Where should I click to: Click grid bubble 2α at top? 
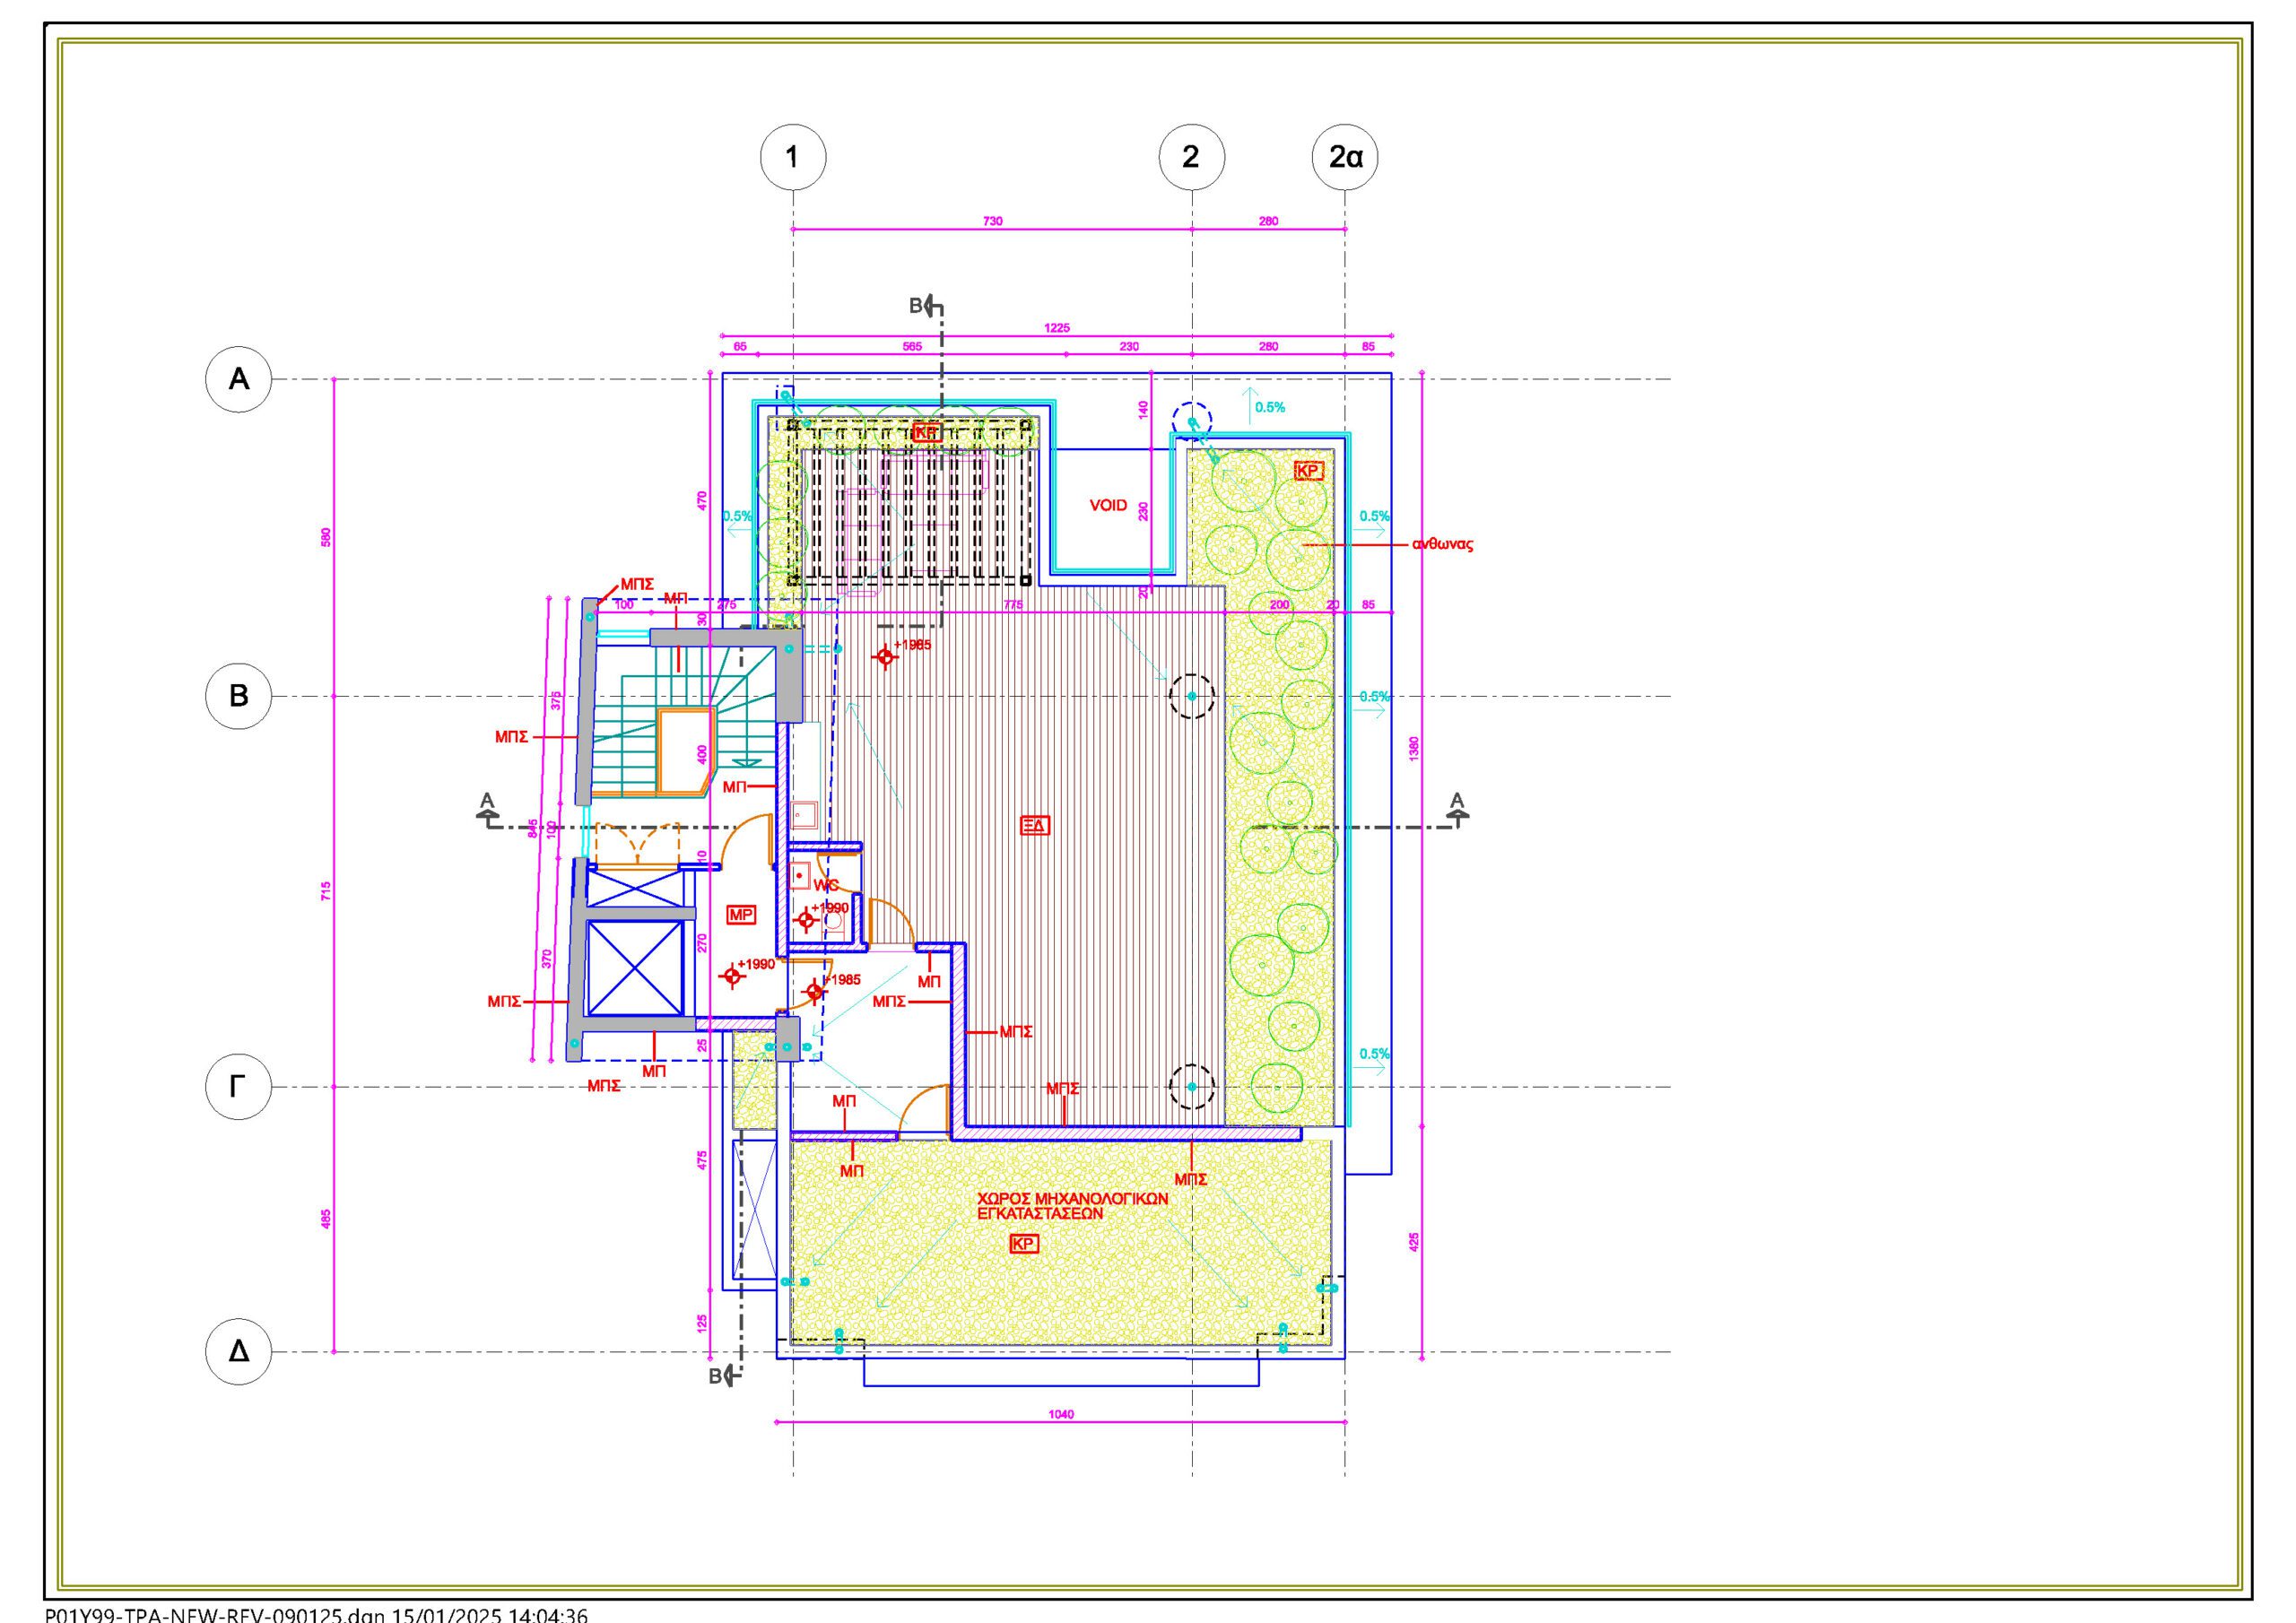click(1345, 157)
